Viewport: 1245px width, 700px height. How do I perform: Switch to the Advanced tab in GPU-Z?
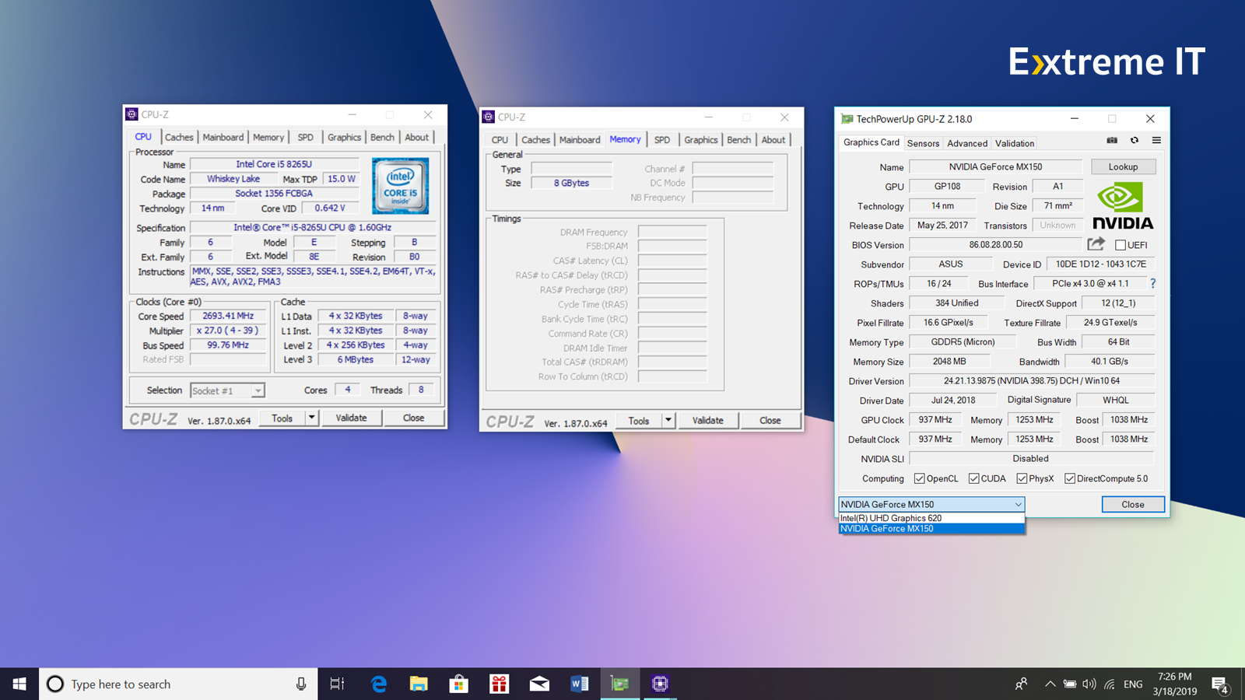coord(967,143)
